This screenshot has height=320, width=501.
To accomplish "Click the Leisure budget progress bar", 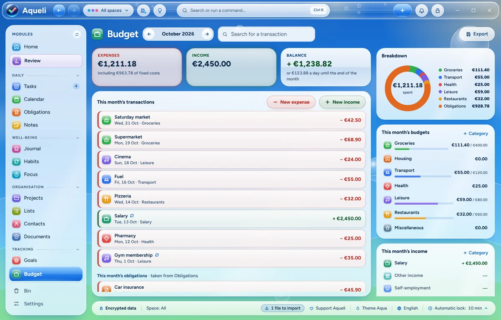I will click(424, 204).
